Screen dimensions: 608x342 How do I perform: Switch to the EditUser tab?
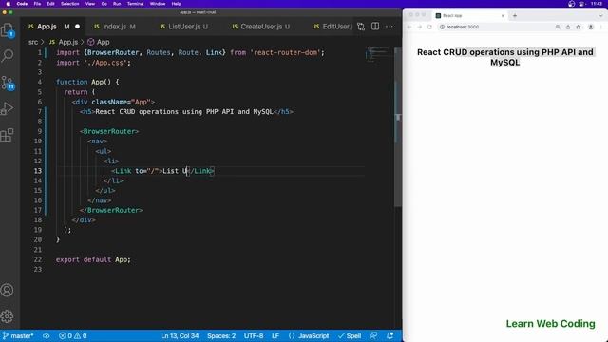332,27
